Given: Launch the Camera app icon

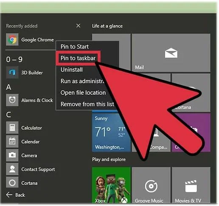Looking at the screenshot, I should (x=12, y=155).
